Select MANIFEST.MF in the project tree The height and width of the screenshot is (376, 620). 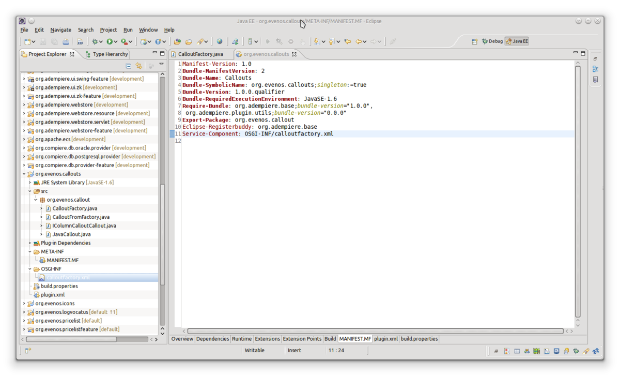click(x=63, y=260)
